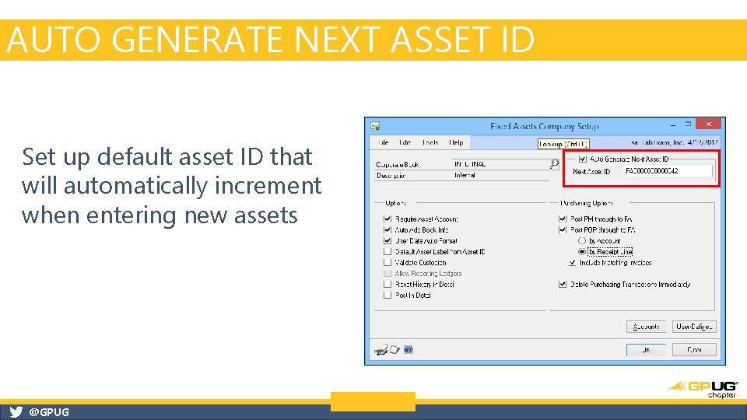Image resolution: width=747 pixels, height=420 pixels.
Task: Uncheck Include Matching Invoices
Action: pos(572,262)
